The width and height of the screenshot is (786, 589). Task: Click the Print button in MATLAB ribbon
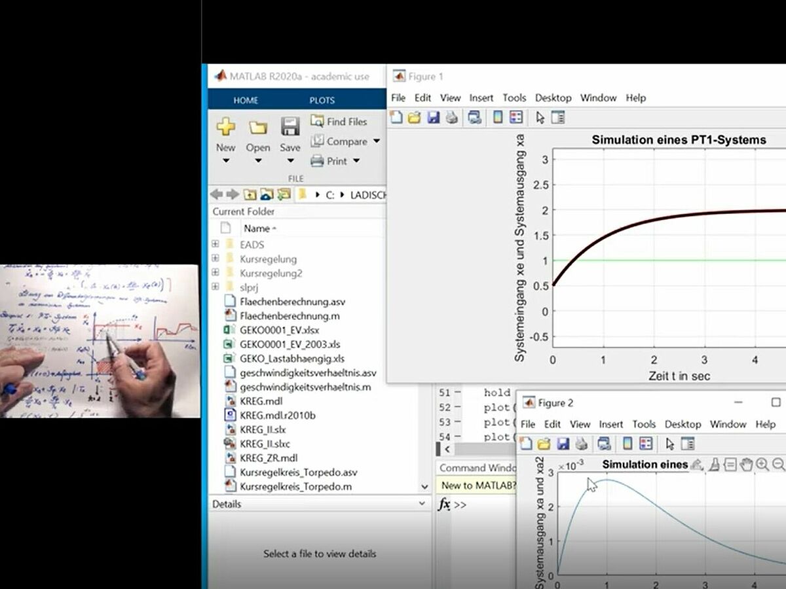[329, 160]
